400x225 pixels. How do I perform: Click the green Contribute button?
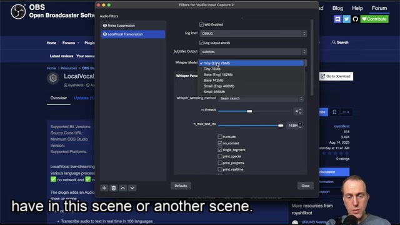point(374,19)
